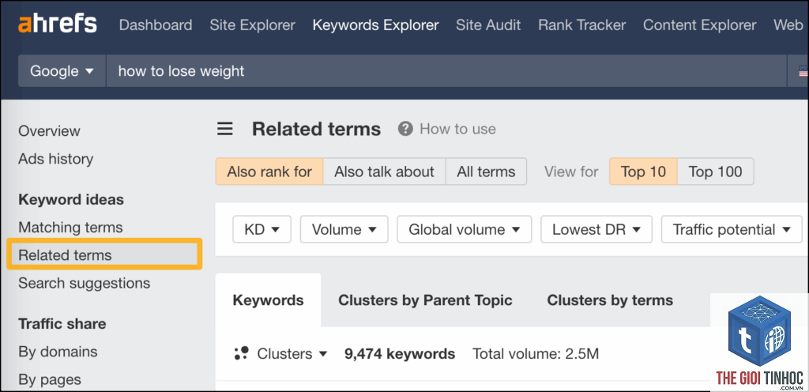Image resolution: width=809 pixels, height=392 pixels.
Task: Open Rank Tracker
Action: click(582, 24)
